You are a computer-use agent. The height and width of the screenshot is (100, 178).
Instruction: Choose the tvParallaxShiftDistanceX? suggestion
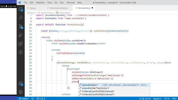tap(114, 91)
